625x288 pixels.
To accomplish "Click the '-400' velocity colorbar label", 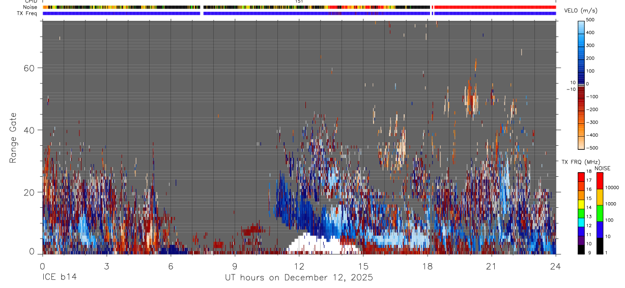I will tap(592, 135).
